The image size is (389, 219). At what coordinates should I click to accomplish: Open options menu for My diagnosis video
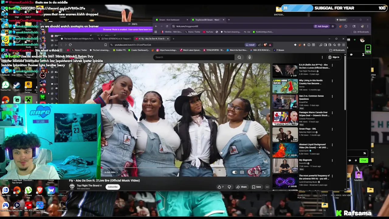[x=332, y=160]
